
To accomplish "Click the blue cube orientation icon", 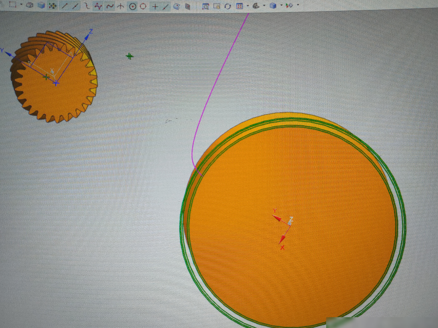I will coord(273,6).
